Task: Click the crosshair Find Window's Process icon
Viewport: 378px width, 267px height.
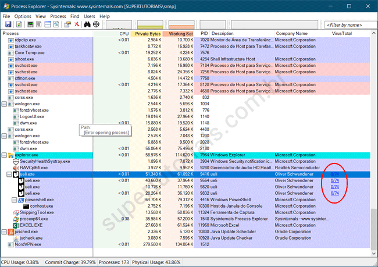Action: click(x=97, y=24)
